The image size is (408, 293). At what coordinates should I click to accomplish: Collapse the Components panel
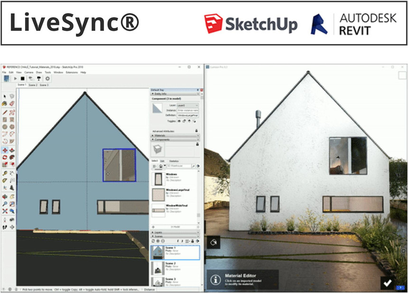[x=176, y=139]
